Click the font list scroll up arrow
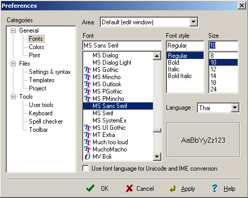The height and width of the screenshot is (198, 248). coord(157,56)
